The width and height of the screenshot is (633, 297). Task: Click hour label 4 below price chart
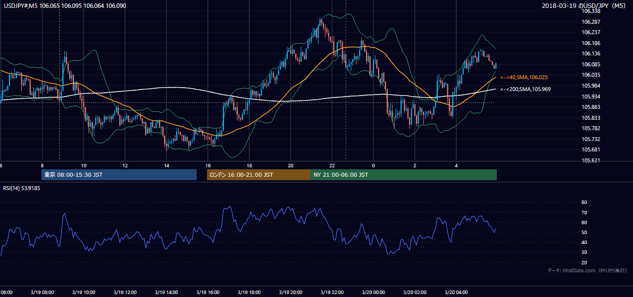pyautogui.click(x=456, y=165)
